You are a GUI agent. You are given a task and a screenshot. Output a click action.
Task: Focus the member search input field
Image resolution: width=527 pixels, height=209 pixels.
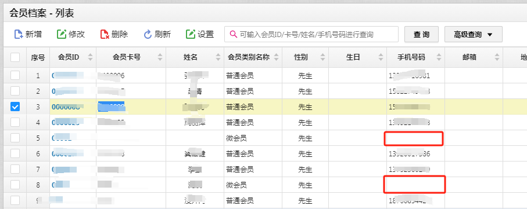point(311,34)
